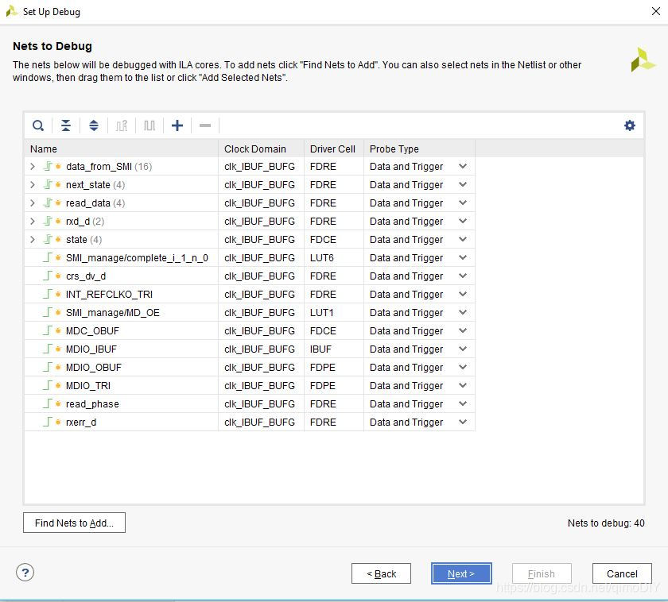The height and width of the screenshot is (602, 668).
Task: Open probe type dropdown for crs_dv_d
Action: 463,276
